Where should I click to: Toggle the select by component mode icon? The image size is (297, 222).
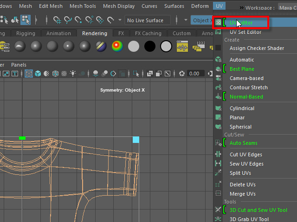coord(26,20)
